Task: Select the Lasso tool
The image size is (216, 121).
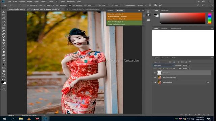Action: (x=4, y=18)
